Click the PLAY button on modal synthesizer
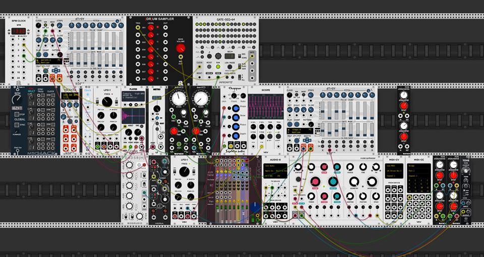Image resolution: width=484 pixels, height=257 pixels. tap(298, 179)
